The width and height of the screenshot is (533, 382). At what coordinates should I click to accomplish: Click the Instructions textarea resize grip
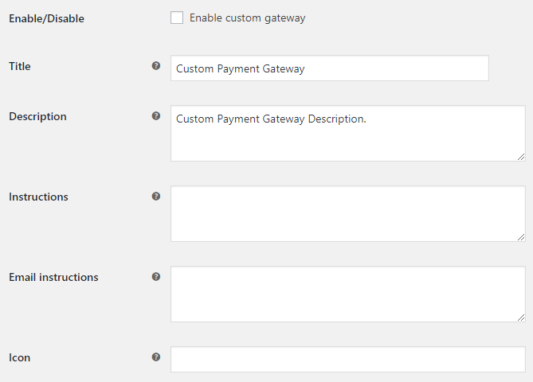pyautogui.click(x=521, y=237)
